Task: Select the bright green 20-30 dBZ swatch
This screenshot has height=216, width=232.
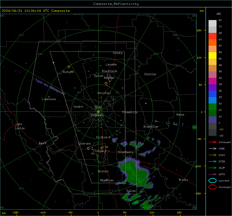Action: point(212,107)
